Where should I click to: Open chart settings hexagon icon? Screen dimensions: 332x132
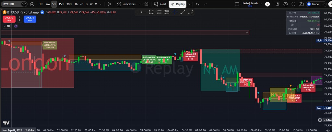tap(286, 4)
